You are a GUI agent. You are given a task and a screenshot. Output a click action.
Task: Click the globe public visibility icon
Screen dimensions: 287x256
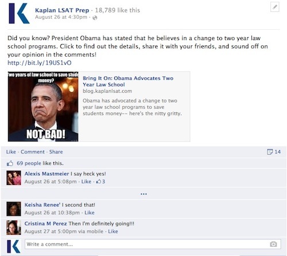[x=95, y=18]
